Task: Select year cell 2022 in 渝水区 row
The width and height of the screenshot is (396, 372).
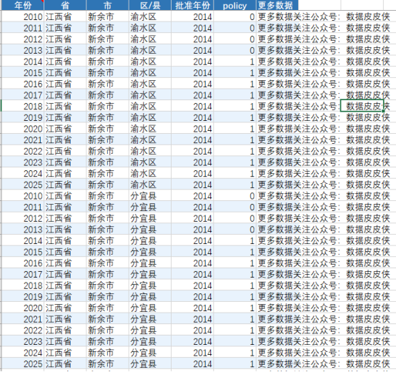Action: click(23, 151)
